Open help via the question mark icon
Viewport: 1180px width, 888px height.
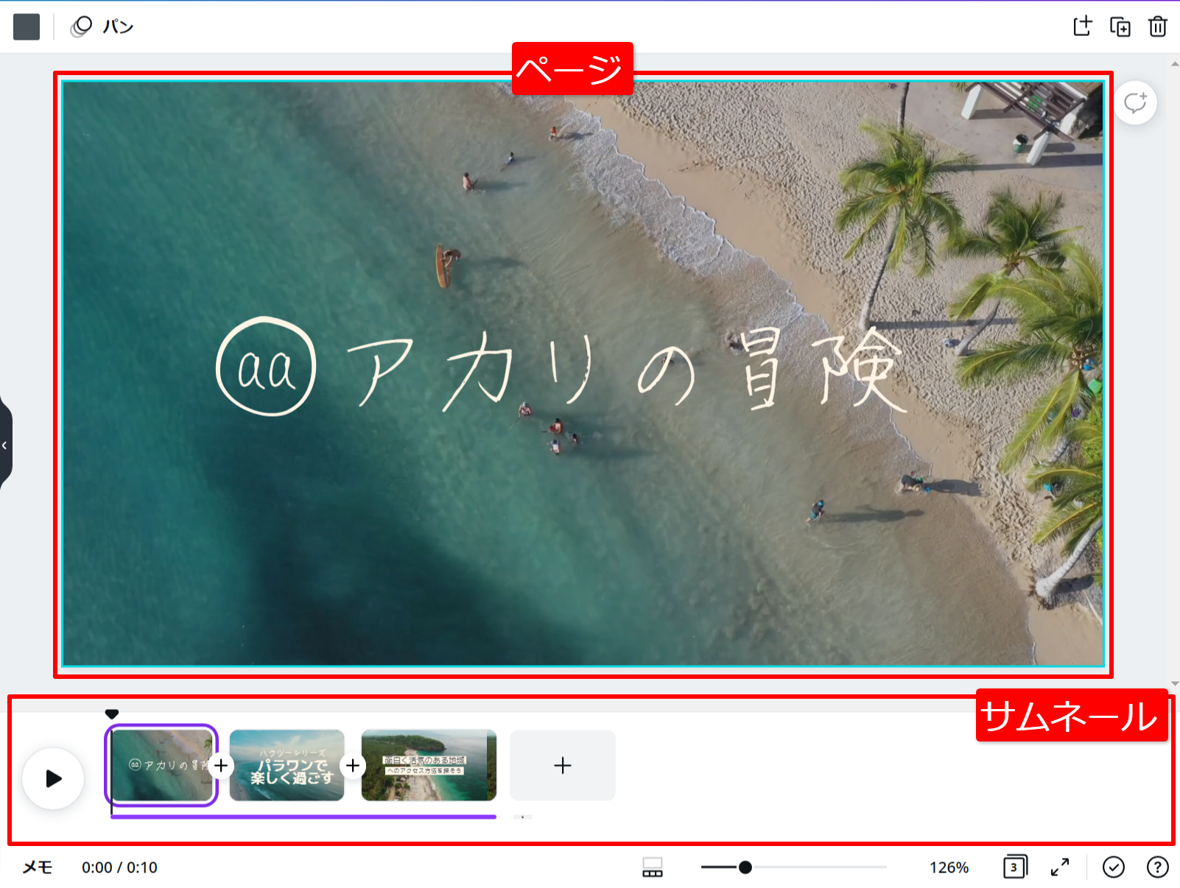(1156, 867)
